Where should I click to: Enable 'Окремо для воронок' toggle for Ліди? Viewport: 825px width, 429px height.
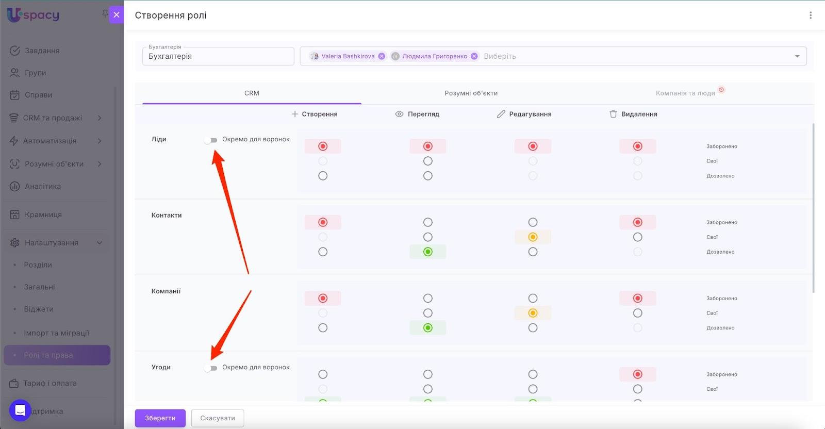(x=210, y=140)
